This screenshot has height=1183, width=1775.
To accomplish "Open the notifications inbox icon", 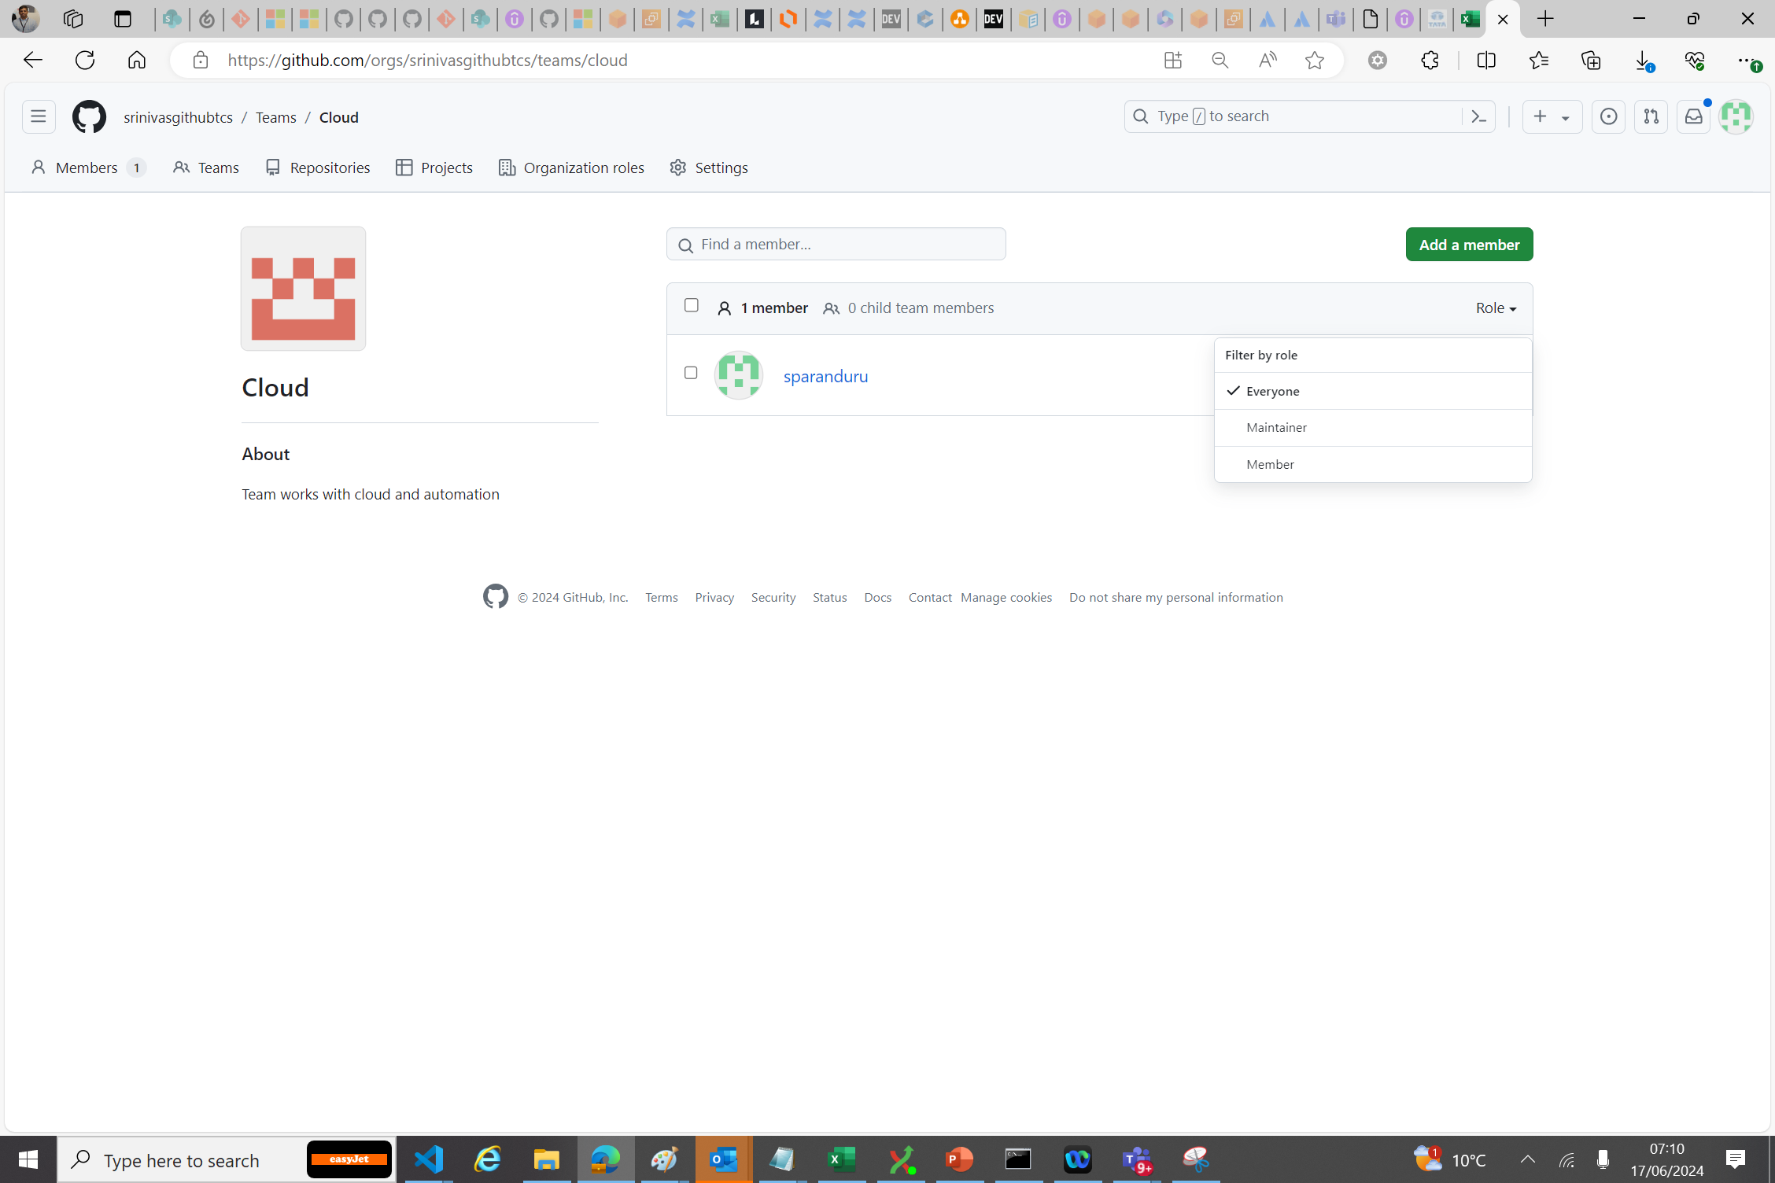I will coord(1693,116).
